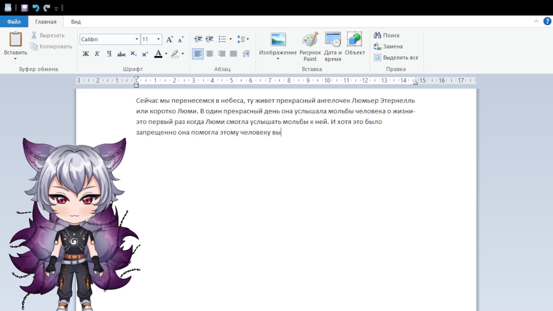Click the WordPad document icon in title bar
Image resolution: width=553 pixels, height=311 pixels.
[8, 8]
